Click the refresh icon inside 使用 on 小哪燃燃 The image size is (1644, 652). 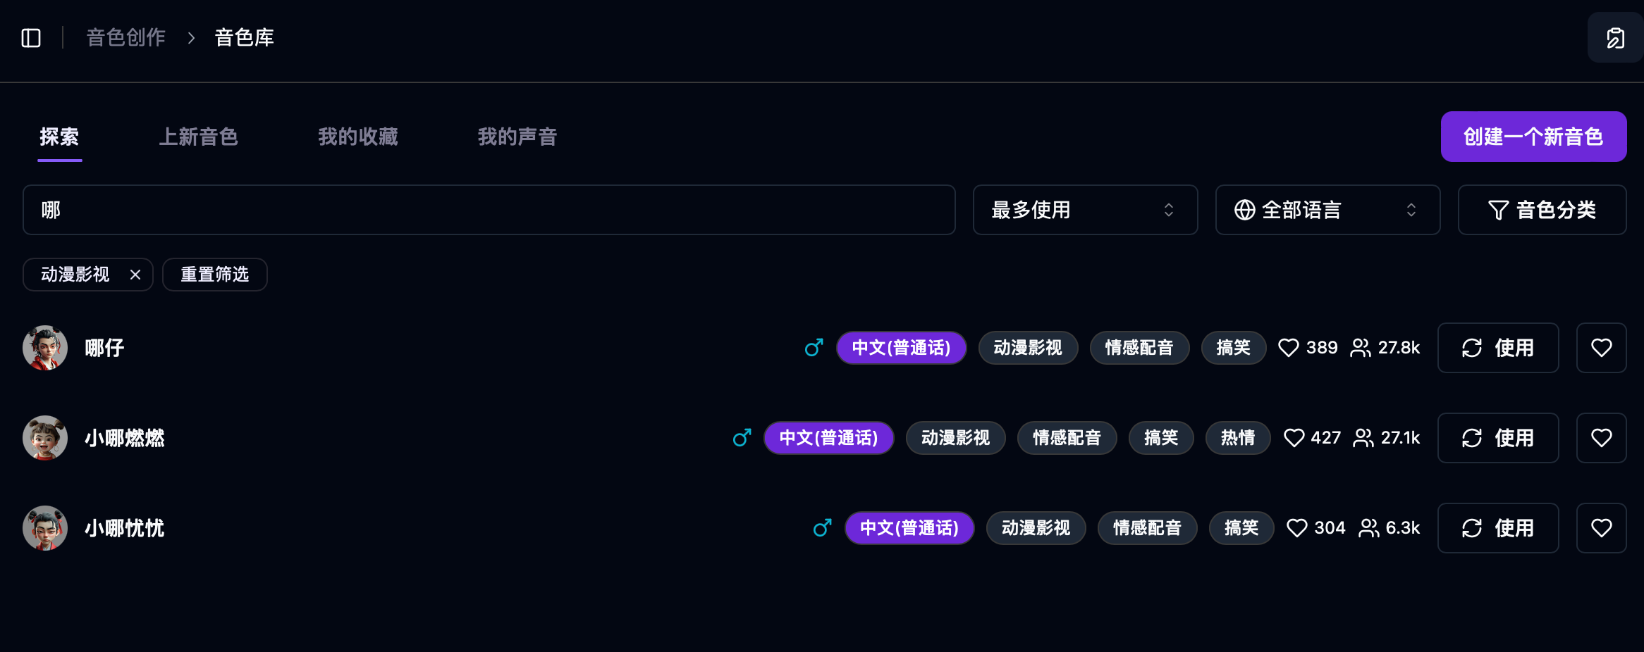coord(1472,437)
